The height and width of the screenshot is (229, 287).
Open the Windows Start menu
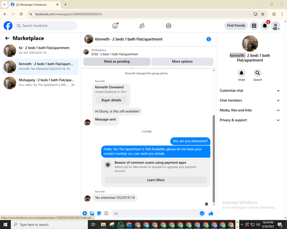5,224
